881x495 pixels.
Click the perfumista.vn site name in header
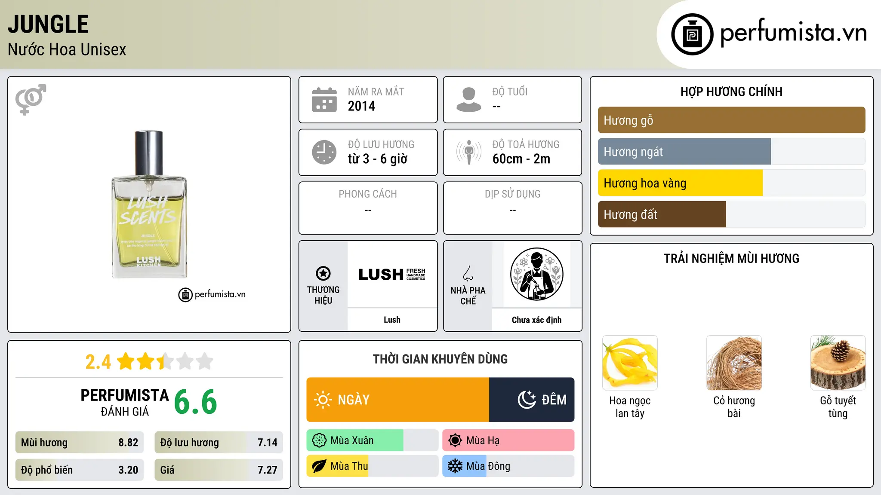[793, 33]
